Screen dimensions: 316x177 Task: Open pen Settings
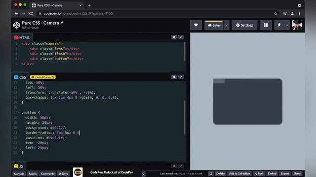(x=244, y=25)
